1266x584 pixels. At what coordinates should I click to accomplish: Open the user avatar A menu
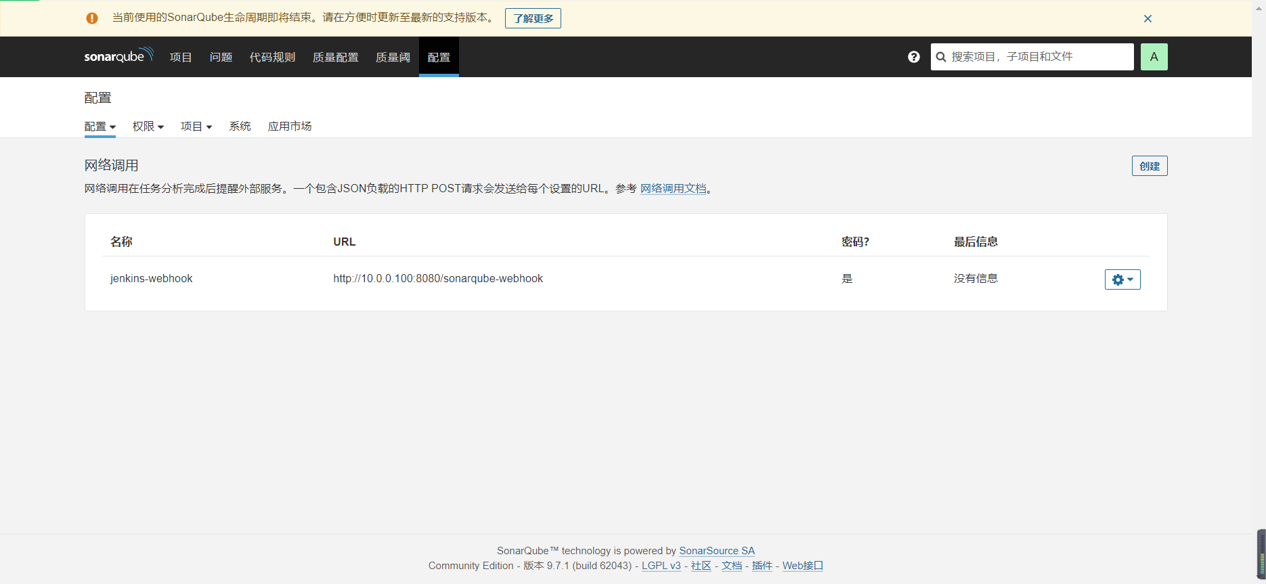(x=1154, y=57)
